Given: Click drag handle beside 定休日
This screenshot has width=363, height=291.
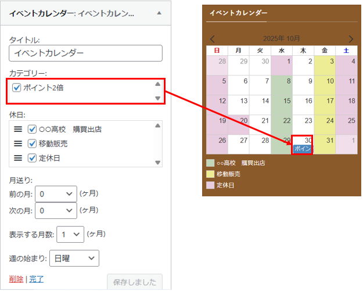Looking at the screenshot, I should [17, 157].
